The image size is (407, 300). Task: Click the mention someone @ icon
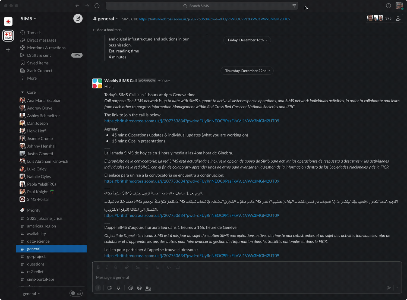139,288
